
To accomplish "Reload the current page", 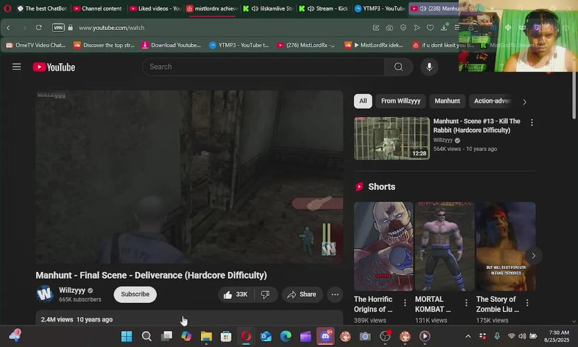I will tap(39, 28).
